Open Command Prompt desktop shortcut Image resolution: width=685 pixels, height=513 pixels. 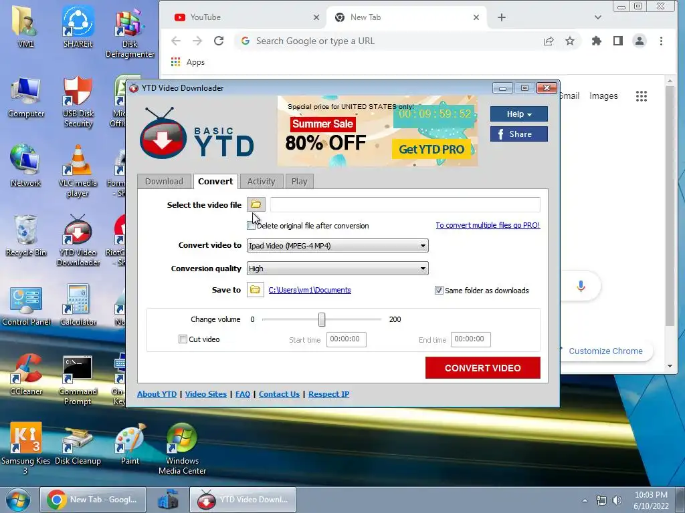click(x=78, y=379)
